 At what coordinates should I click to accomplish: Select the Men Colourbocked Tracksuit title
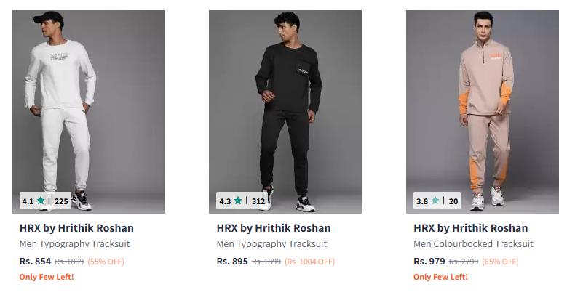coord(473,244)
